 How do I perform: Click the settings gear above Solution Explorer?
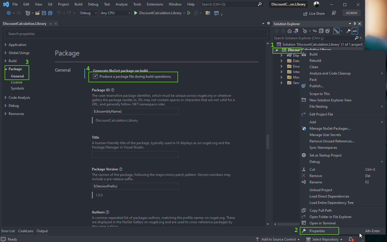(269, 23)
